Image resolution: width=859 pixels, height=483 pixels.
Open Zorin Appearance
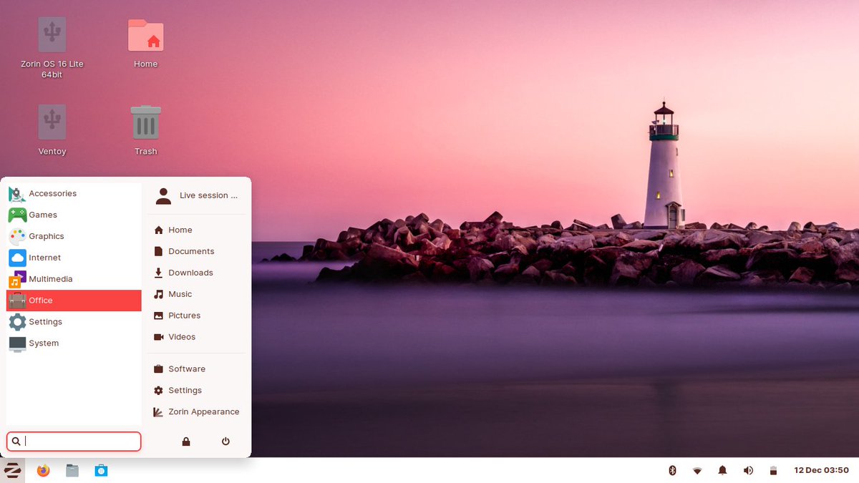pos(196,412)
